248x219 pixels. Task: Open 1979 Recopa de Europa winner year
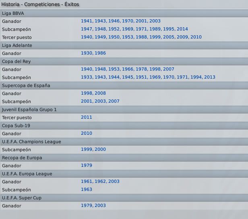pos(87,165)
